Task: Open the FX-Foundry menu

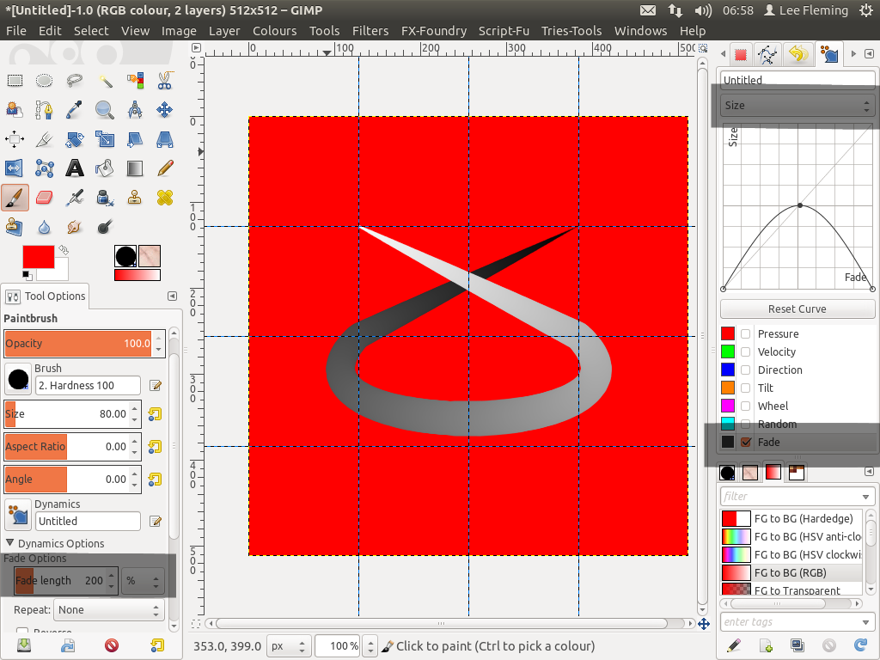Action: coord(434,31)
